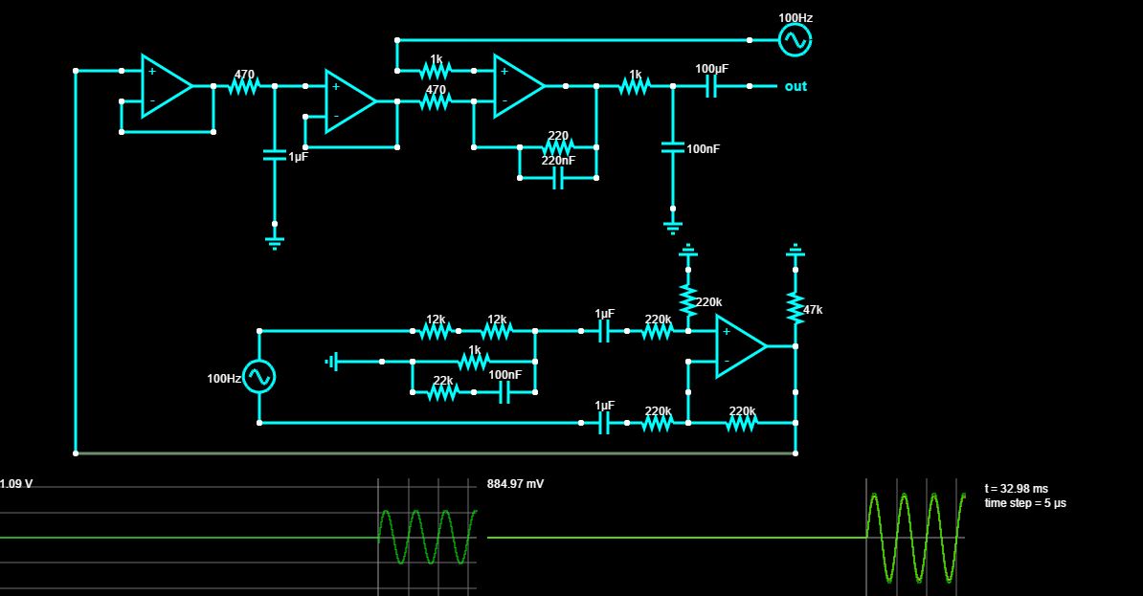Select the 1k resistor above the 470 resistor
This screenshot has width=1143, height=596.
coord(436,71)
